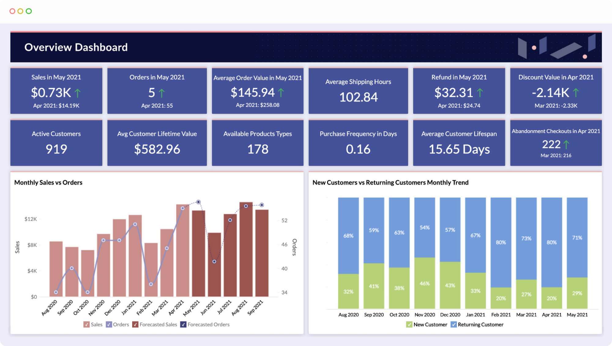Click the Orders in May 2021 KPI tile
The width and height of the screenshot is (612, 346).
click(157, 90)
